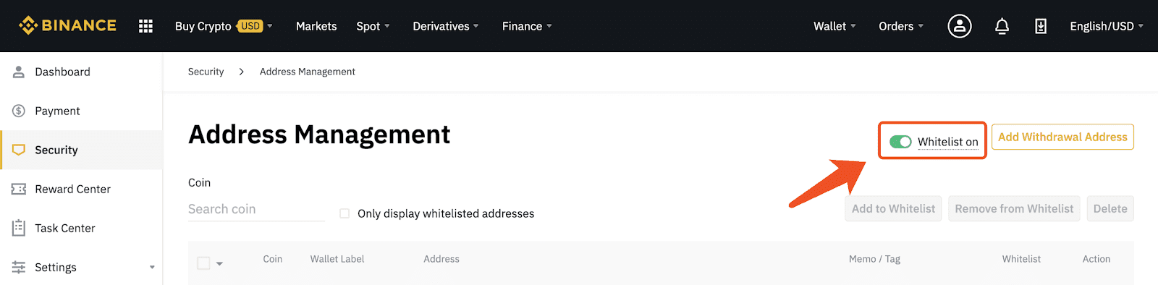1158x285 pixels.
Task: Expand the Wallet dropdown
Action: tap(834, 26)
